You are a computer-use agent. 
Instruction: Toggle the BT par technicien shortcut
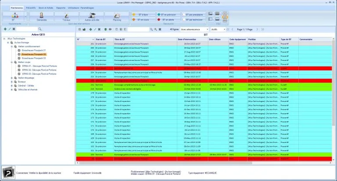tap(194, 20)
